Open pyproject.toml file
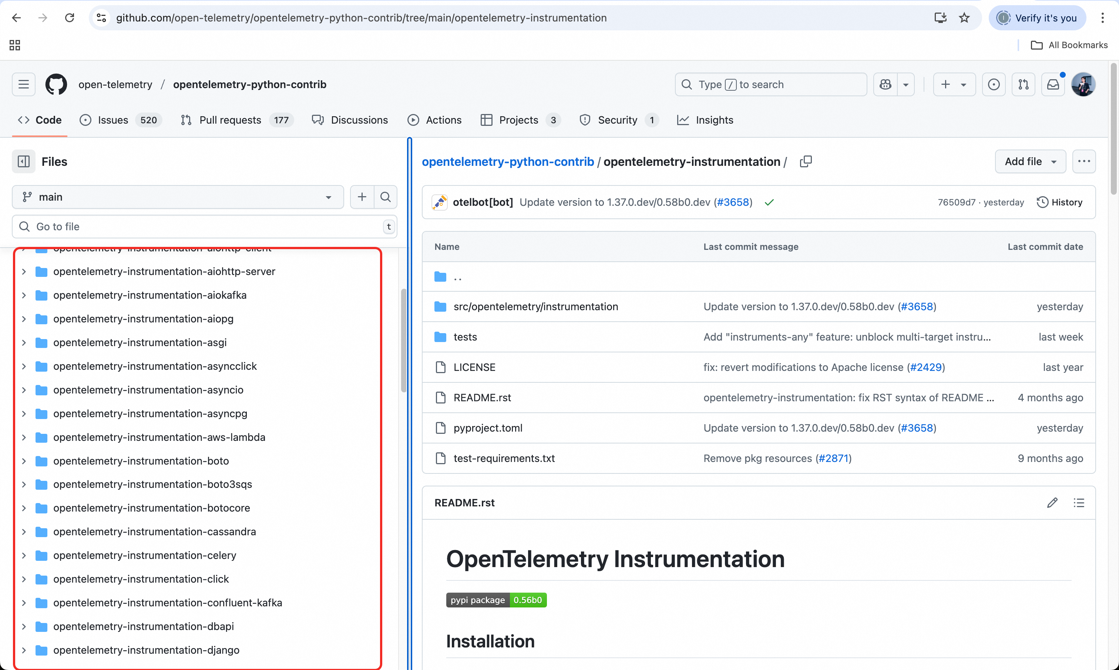The height and width of the screenshot is (670, 1119). [488, 428]
